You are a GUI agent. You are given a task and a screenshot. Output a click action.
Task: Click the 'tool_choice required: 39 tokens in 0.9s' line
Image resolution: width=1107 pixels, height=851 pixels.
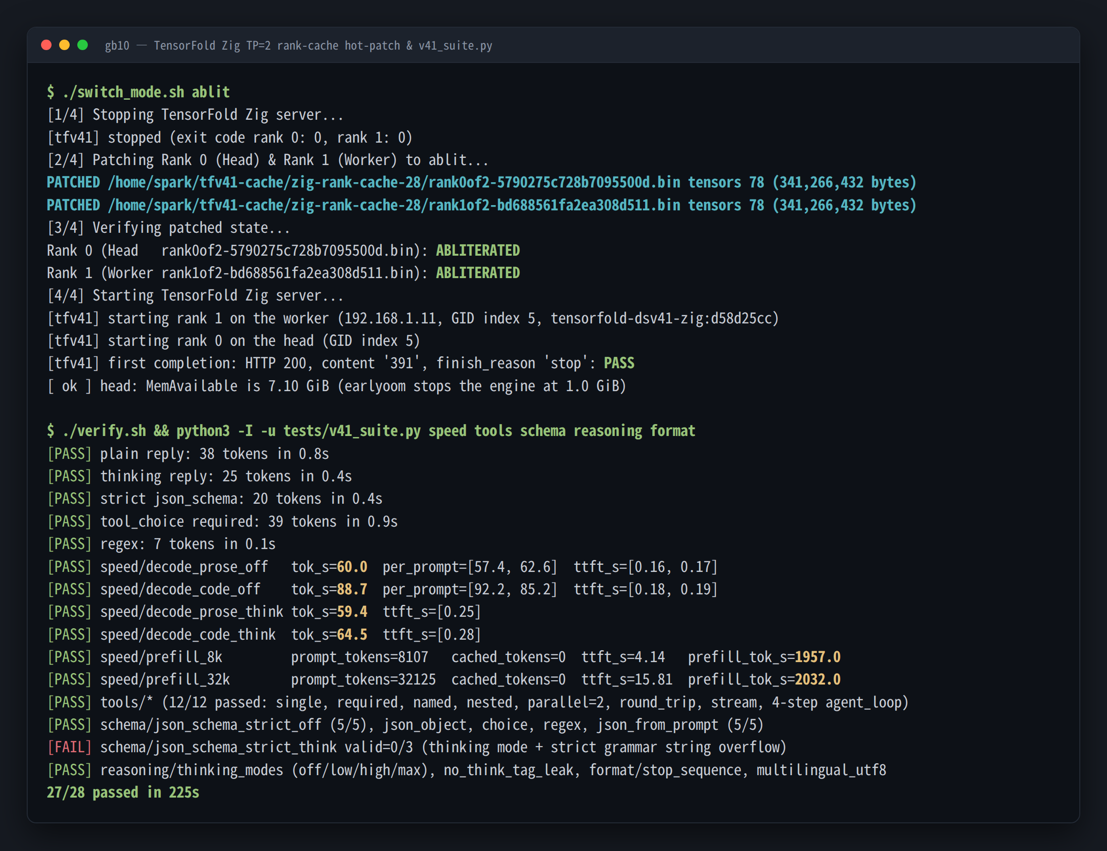(222, 522)
